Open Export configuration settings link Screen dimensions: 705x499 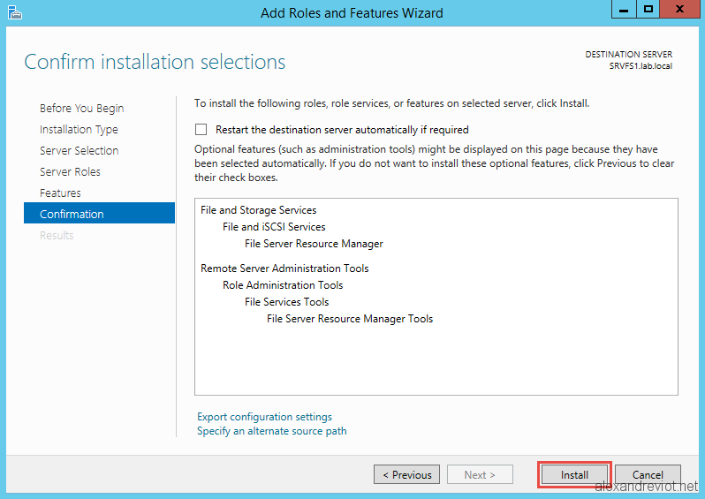click(264, 417)
